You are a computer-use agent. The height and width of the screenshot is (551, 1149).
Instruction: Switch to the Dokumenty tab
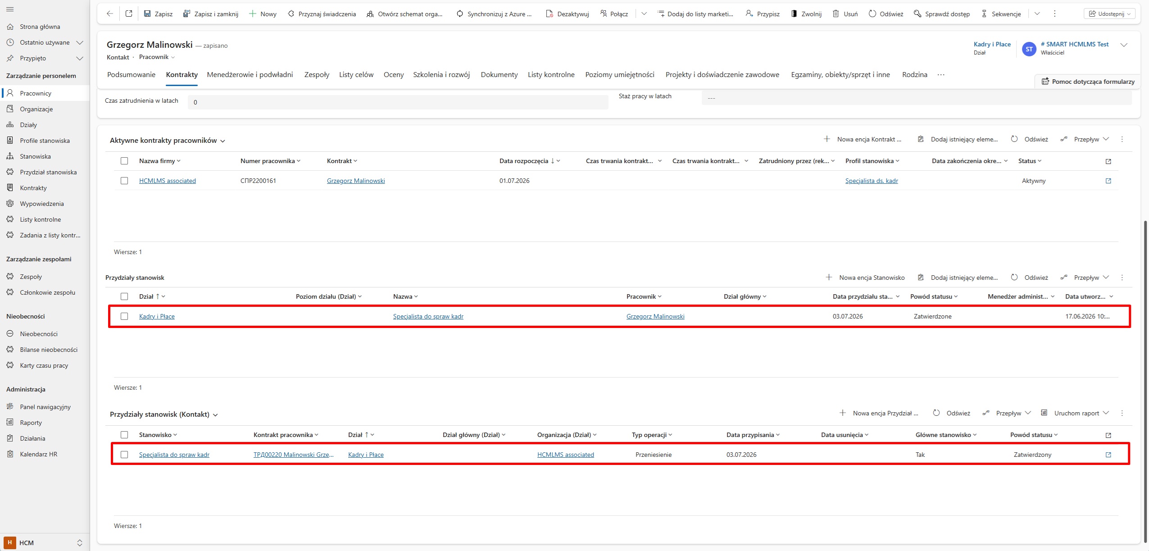click(499, 75)
